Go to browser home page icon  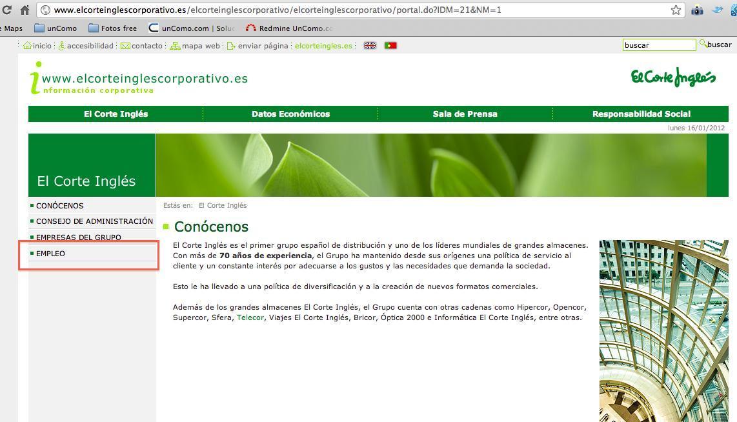tap(25, 10)
